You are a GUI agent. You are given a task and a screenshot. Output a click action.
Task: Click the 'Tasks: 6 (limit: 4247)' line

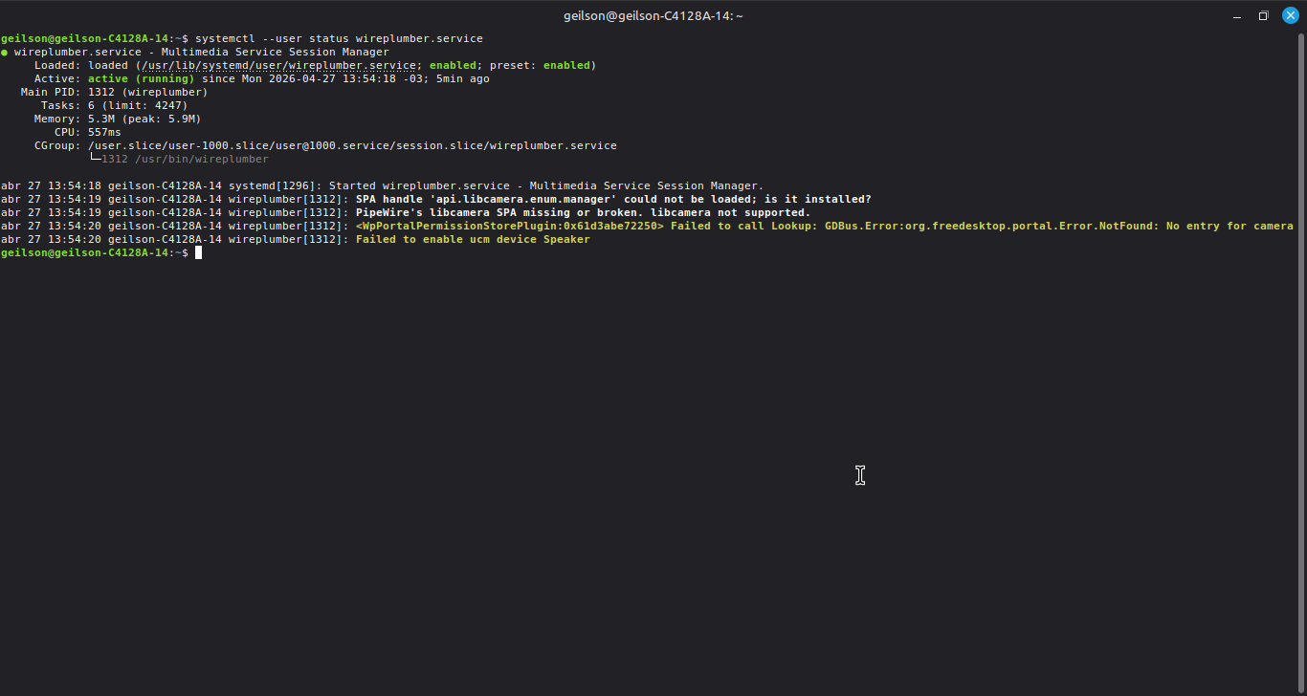[x=114, y=105]
